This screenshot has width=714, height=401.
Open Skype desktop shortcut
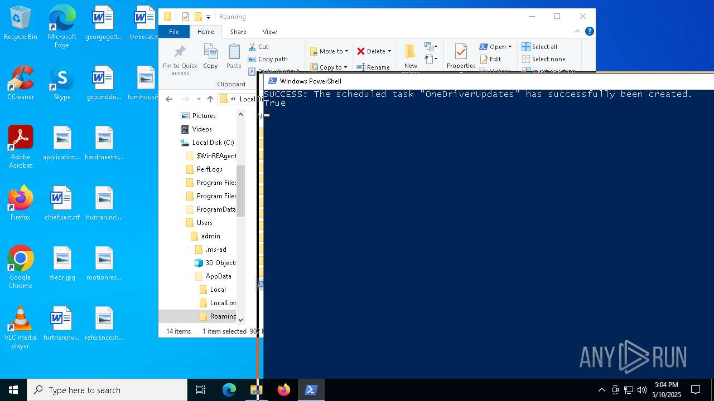(x=62, y=83)
